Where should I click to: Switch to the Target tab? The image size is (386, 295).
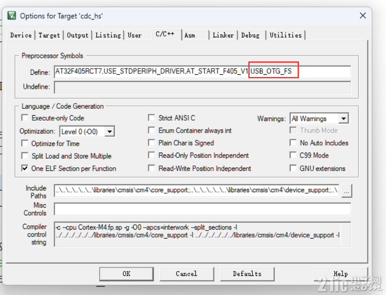[x=49, y=35]
